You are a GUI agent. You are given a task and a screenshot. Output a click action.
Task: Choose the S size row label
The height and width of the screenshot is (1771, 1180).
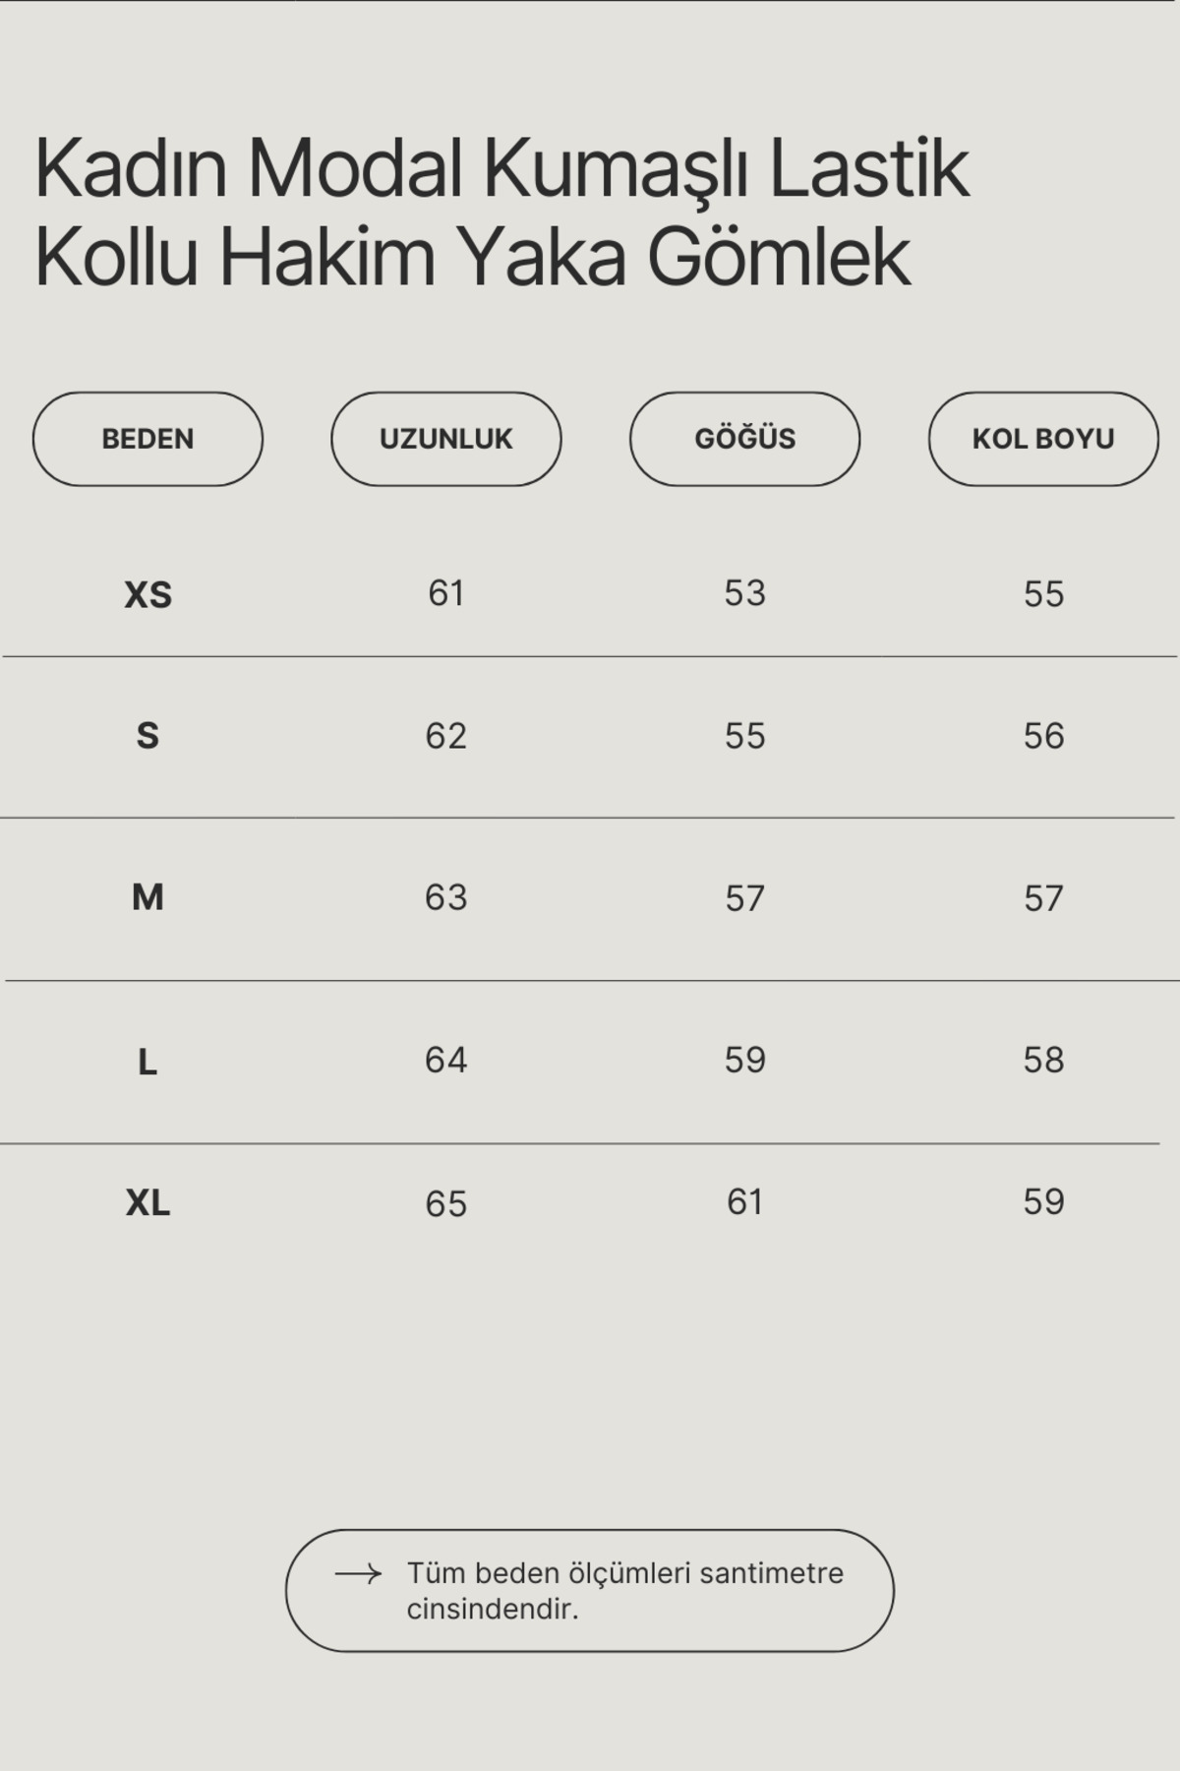147,736
